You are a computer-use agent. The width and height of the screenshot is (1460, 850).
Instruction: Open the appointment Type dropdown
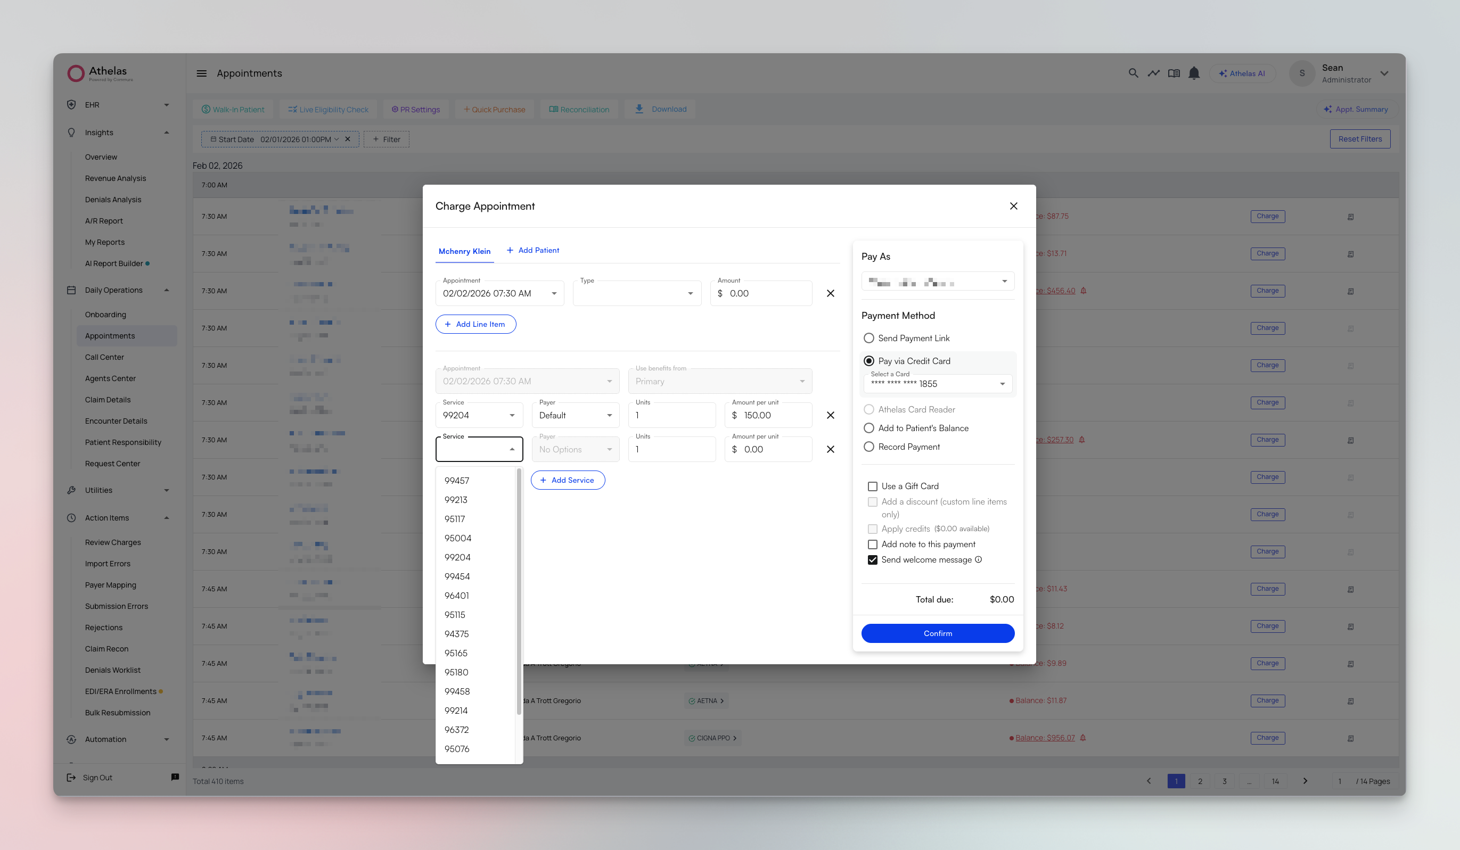637,294
